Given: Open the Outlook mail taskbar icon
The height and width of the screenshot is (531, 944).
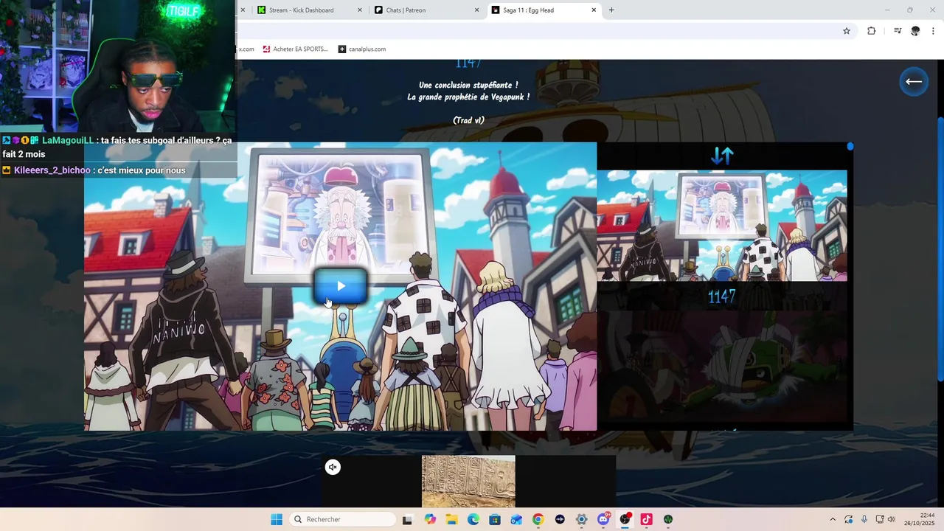Looking at the screenshot, I should [x=516, y=519].
